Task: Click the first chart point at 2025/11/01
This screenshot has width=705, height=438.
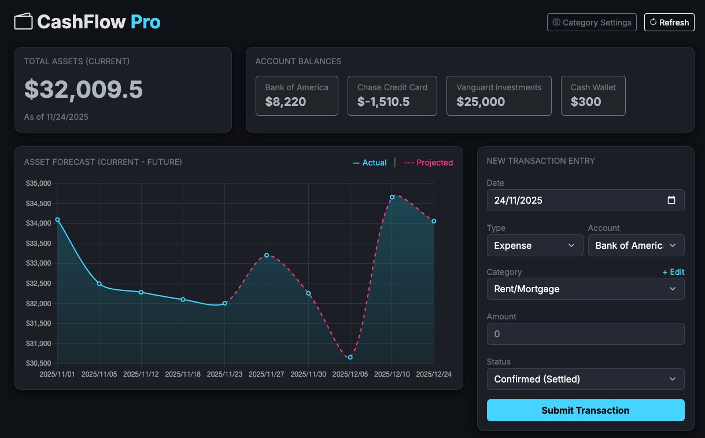Action: click(57, 220)
